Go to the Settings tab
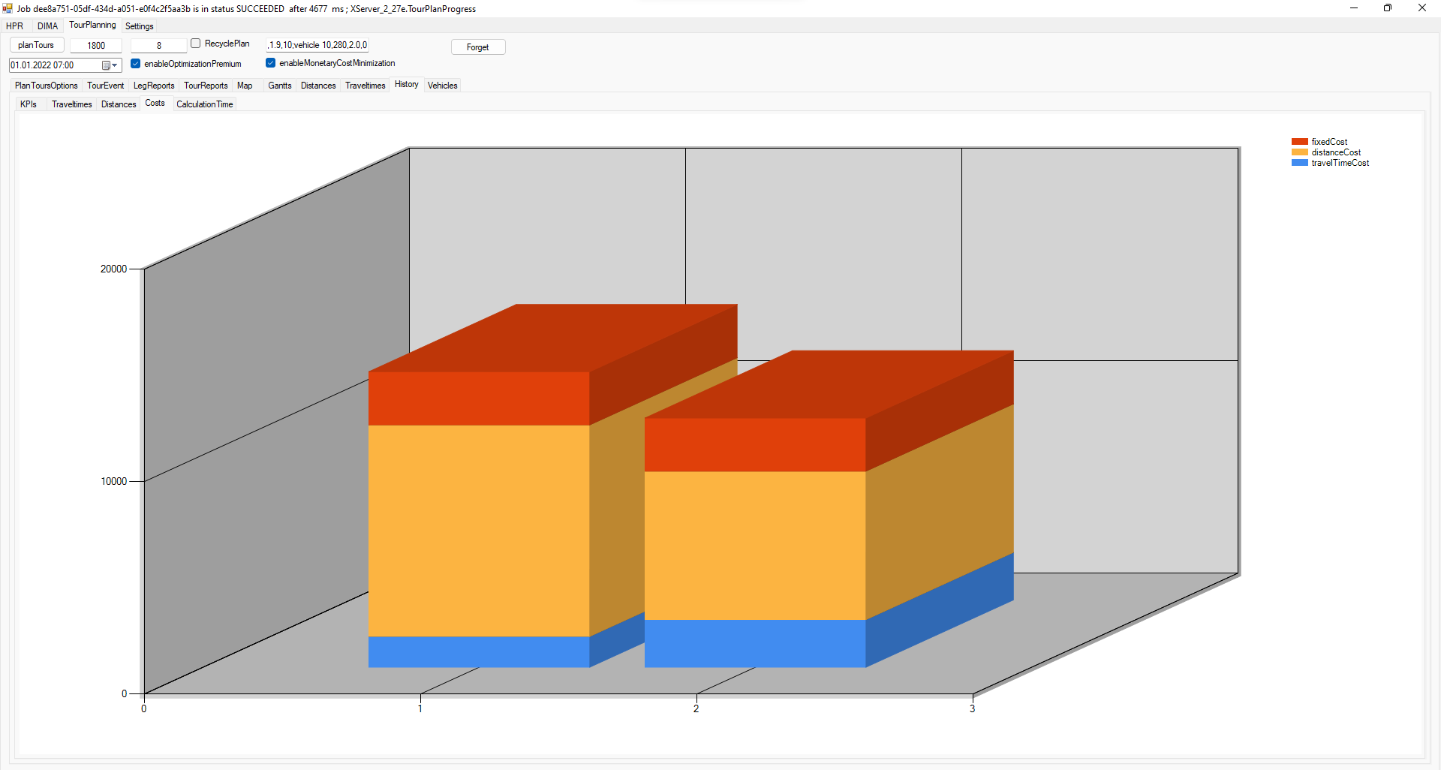This screenshot has height=770, width=1441. tap(139, 26)
